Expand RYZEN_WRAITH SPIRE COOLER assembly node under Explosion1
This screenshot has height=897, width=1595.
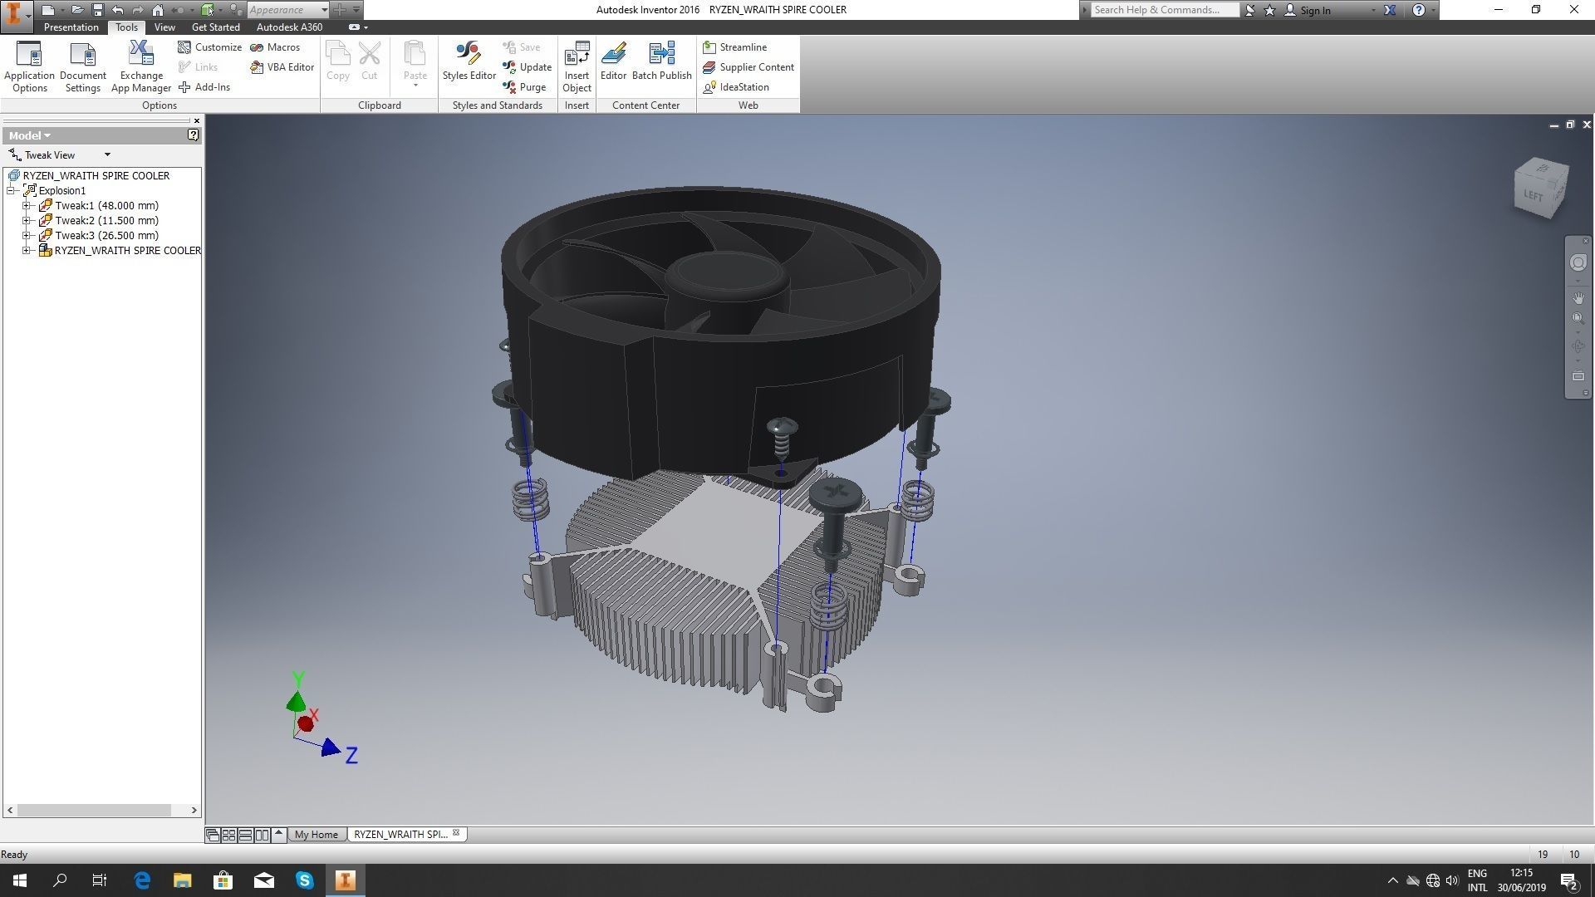(27, 251)
